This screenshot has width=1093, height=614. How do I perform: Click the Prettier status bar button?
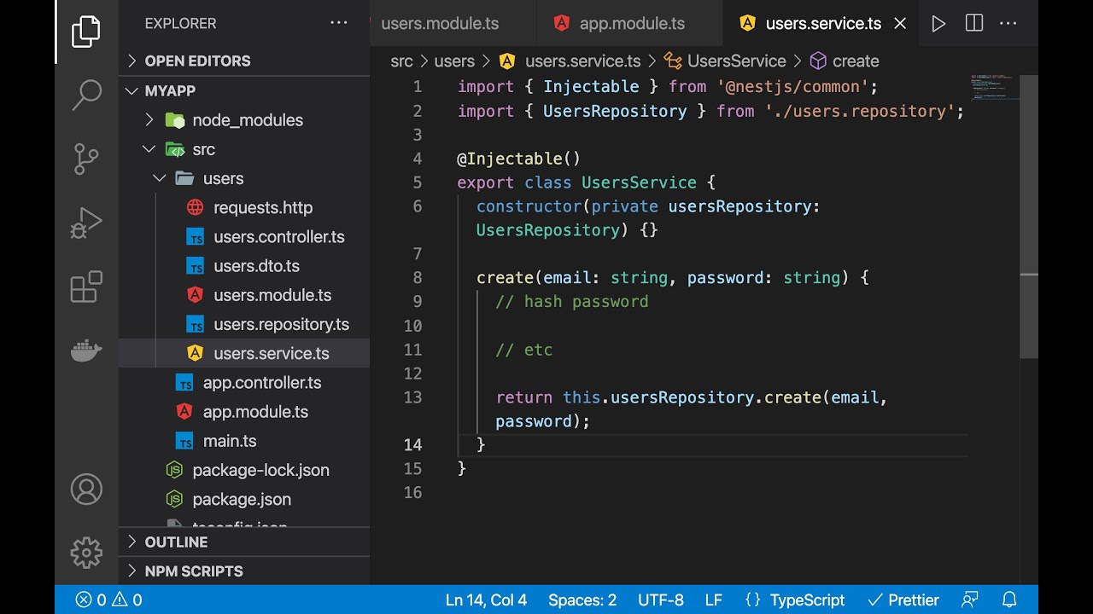coord(903,600)
